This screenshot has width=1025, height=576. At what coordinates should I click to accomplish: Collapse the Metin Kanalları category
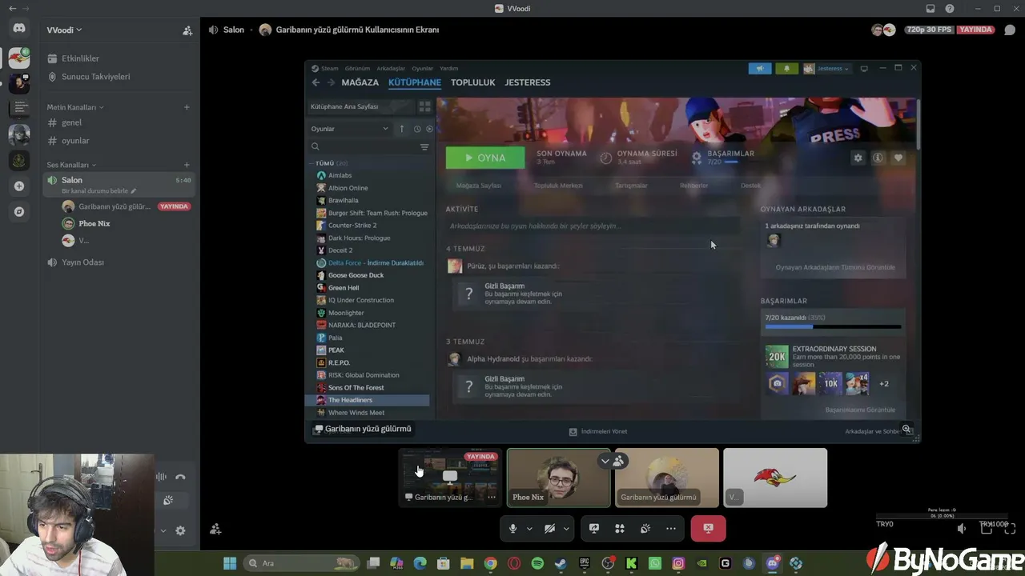pos(75,107)
